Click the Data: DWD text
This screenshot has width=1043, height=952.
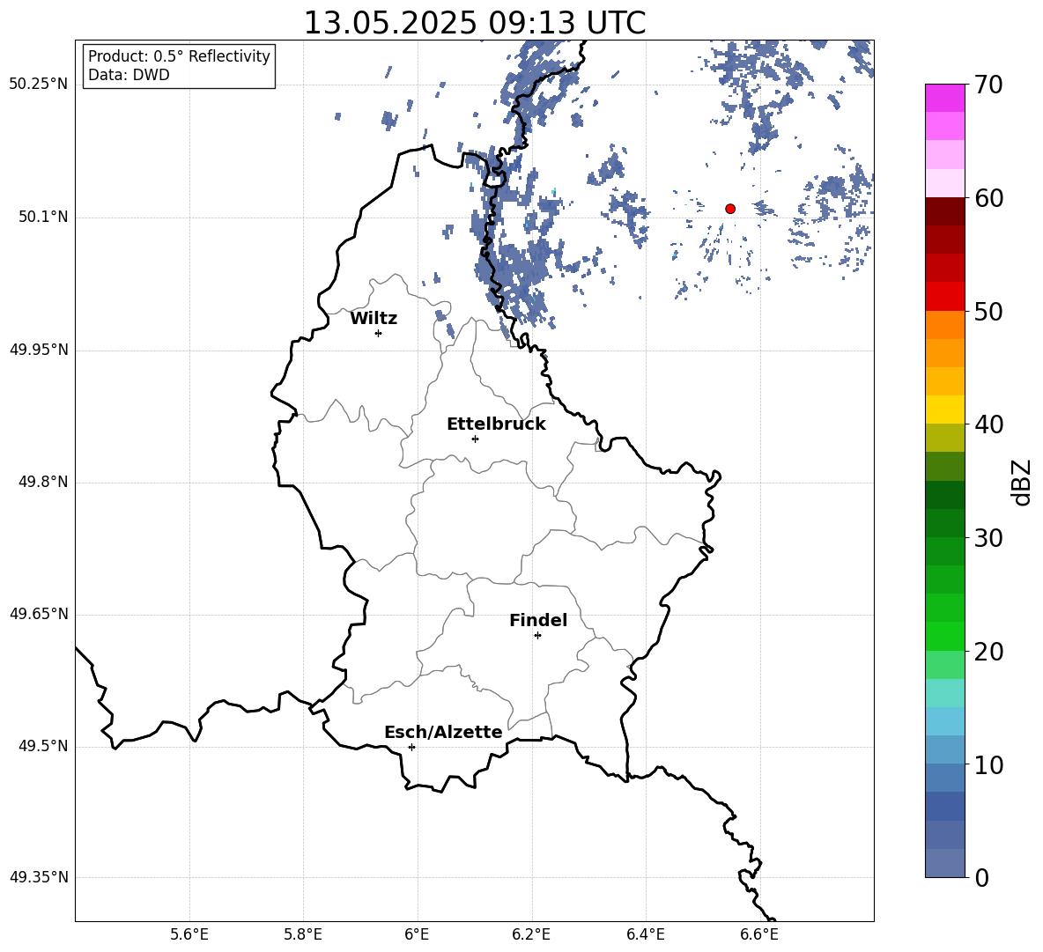coord(129,75)
